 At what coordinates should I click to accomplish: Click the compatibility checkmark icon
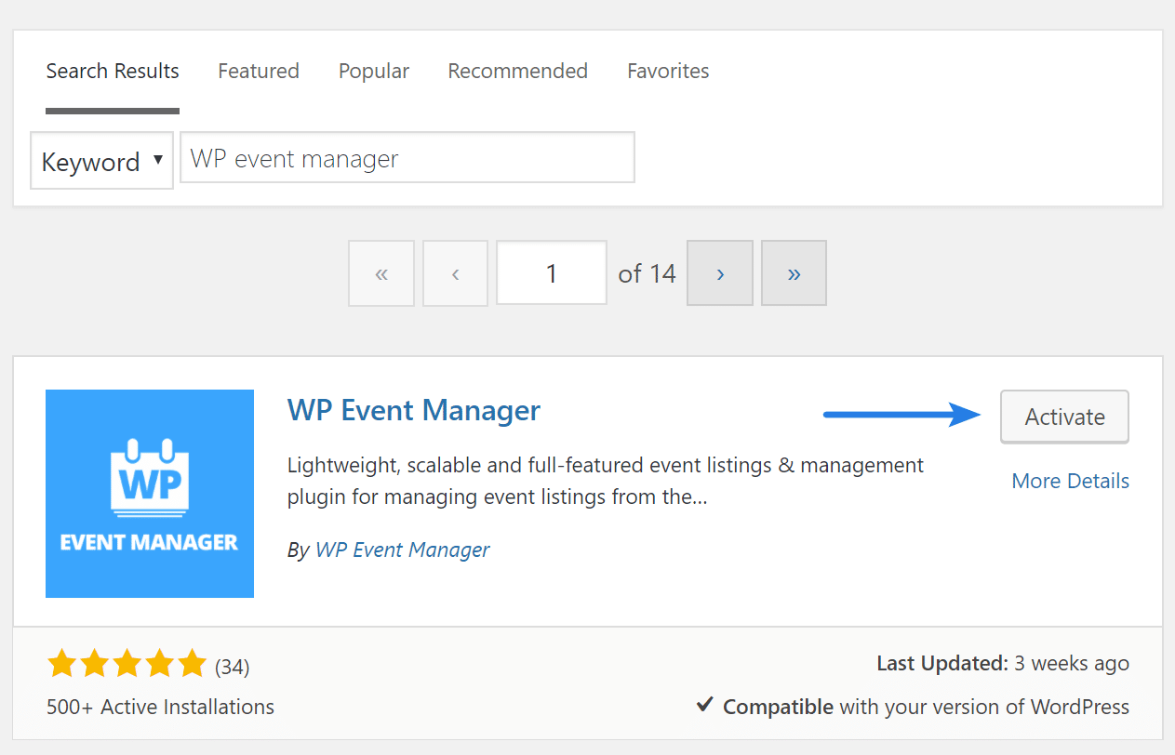click(x=705, y=706)
